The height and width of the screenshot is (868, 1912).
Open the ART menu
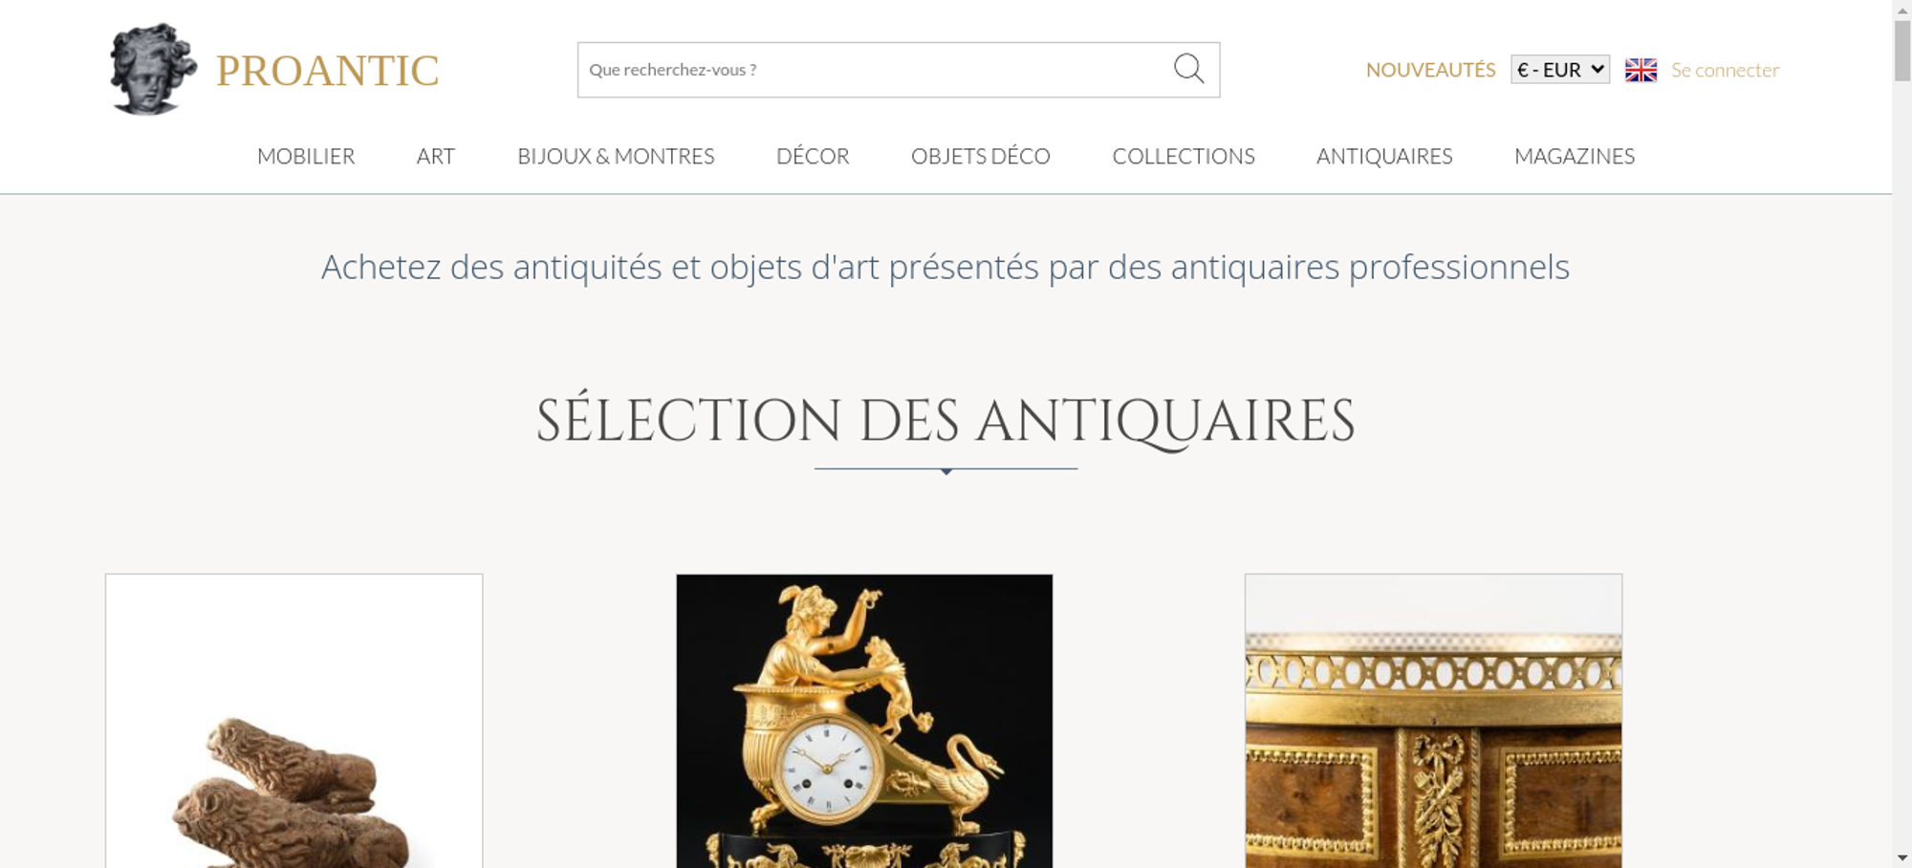(x=435, y=156)
